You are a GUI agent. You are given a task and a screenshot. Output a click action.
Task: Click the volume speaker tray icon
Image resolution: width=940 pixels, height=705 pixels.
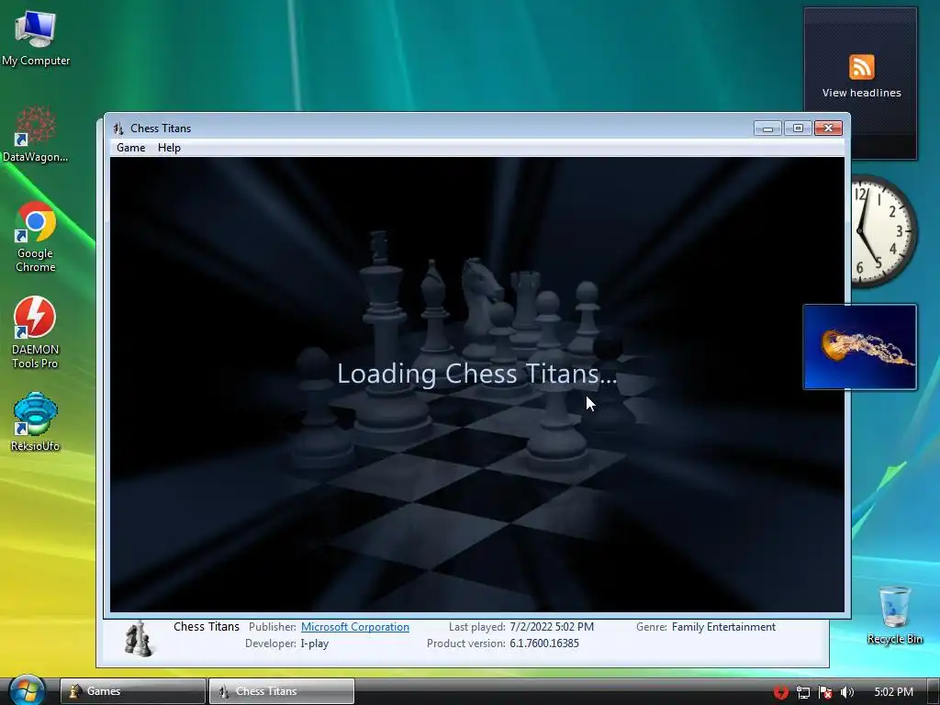(x=847, y=692)
